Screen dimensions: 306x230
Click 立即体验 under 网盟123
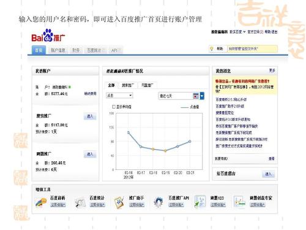pyautogui.click(x=218, y=204)
